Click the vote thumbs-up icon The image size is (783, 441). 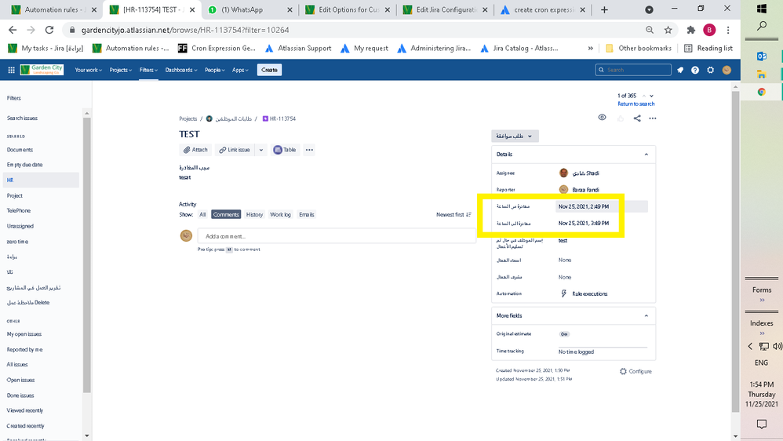621,118
